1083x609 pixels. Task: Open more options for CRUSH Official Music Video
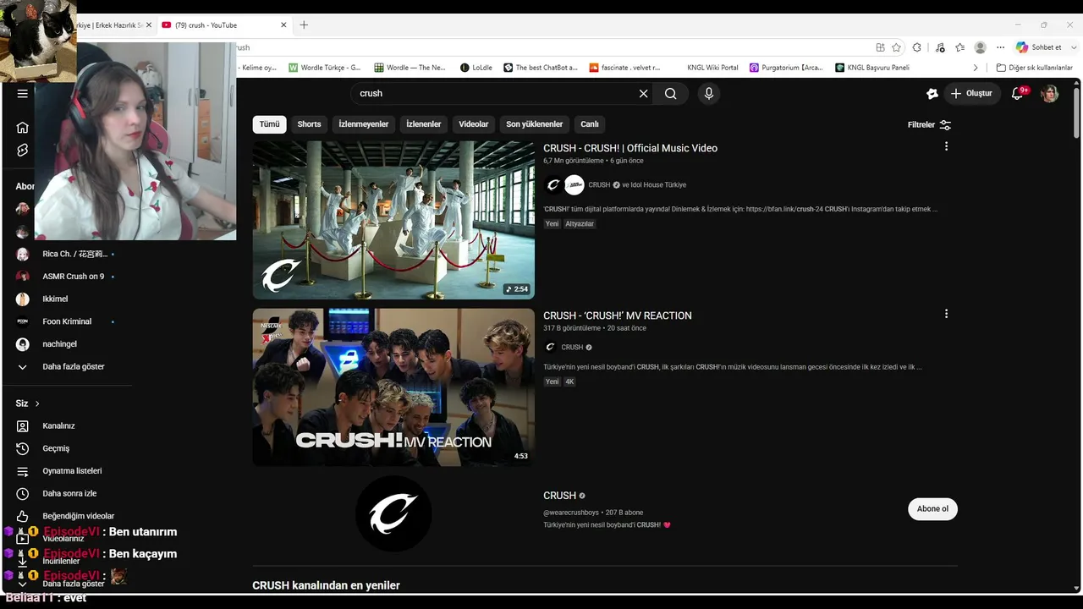pos(946,146)
